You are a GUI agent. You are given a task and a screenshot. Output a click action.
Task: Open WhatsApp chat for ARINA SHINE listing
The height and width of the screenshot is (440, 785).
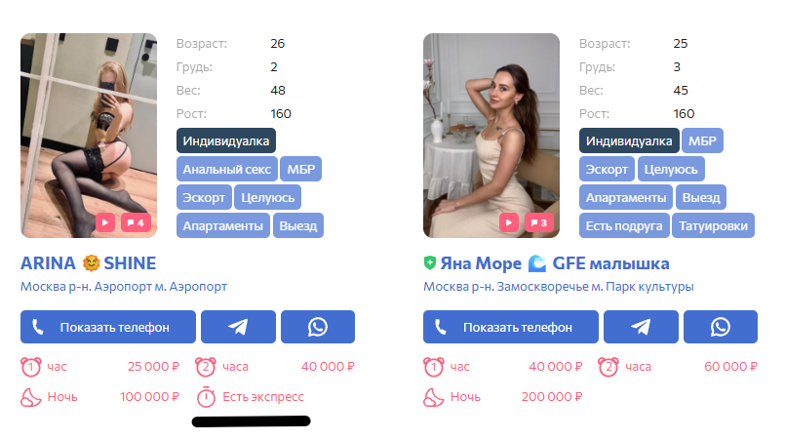[x=318, y=327]
